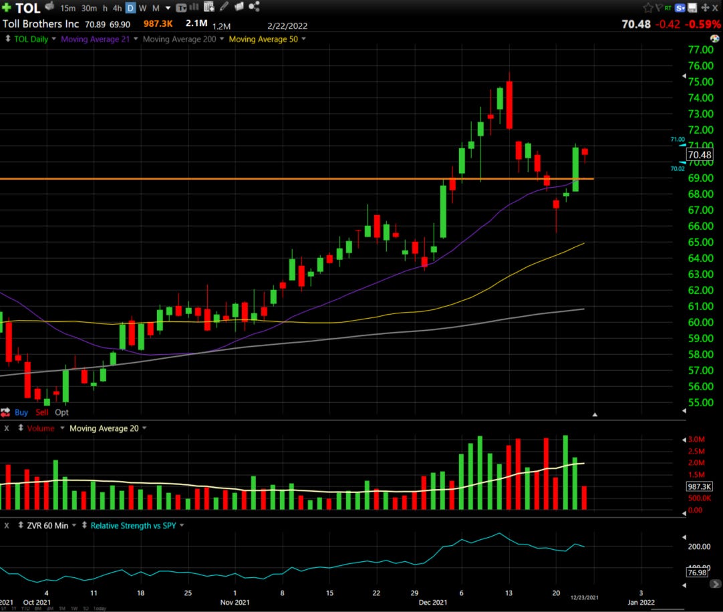Click the 70.02 cyan price marker
Screen dimensions: 723x612
pos(678,169)
